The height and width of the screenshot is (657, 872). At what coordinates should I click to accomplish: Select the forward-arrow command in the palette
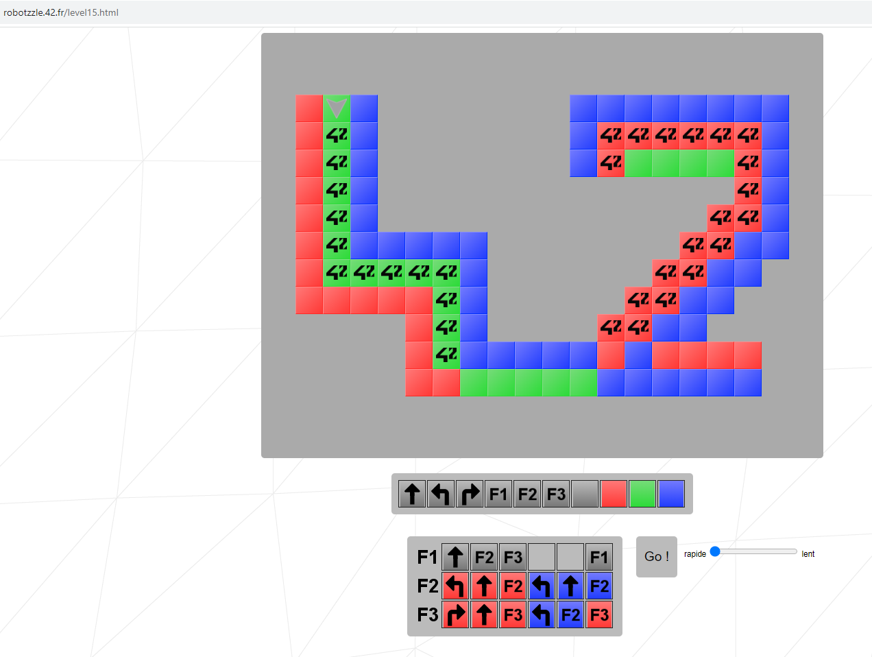coord(411,493)
